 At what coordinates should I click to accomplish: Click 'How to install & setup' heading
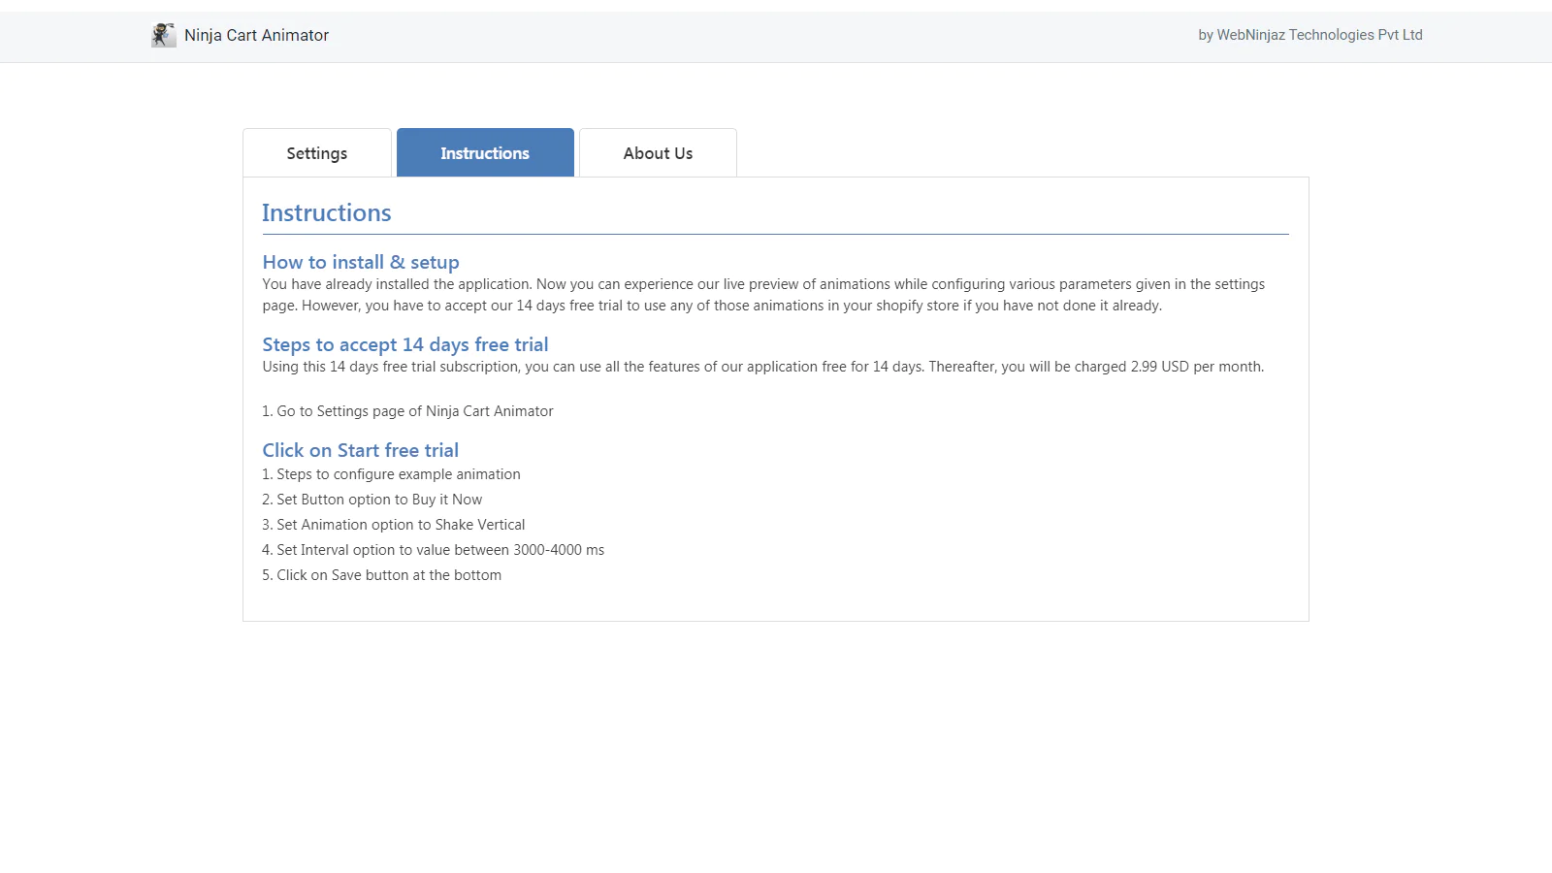[x=361, y=262]
